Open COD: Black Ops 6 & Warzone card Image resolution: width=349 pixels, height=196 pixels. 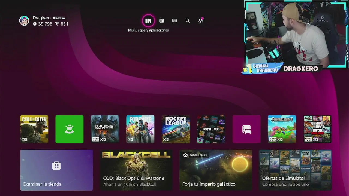point(136,170)
